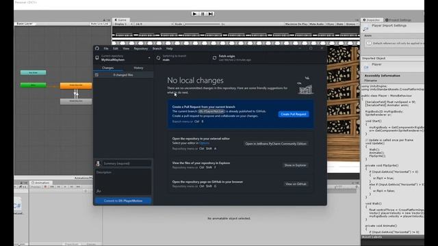Select the teal Any State node in Animator
Image resolution: width=438 pixels, height=246 pixels.
[34, 72]
